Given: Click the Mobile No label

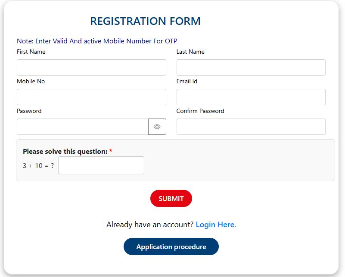Looking at the screenshot, I should [31, 81].
